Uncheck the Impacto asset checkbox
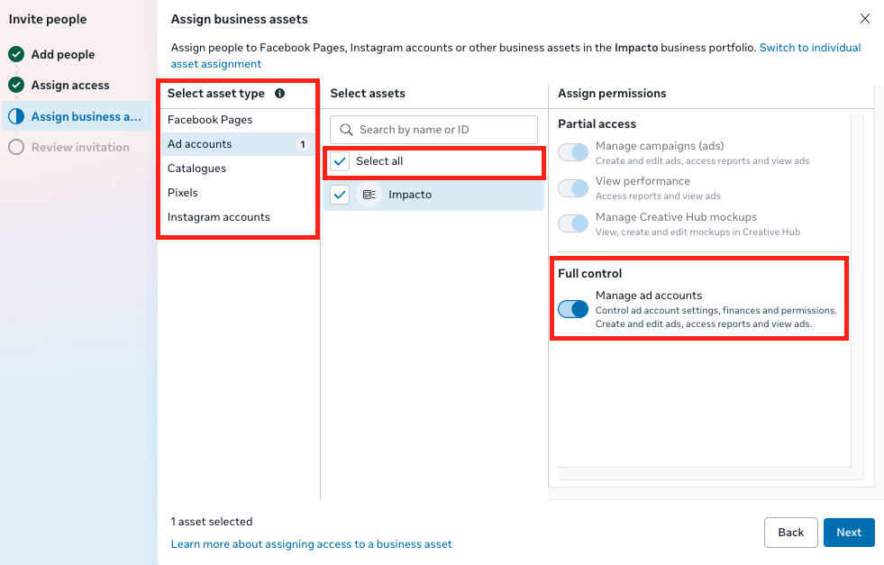 point(340,195)
